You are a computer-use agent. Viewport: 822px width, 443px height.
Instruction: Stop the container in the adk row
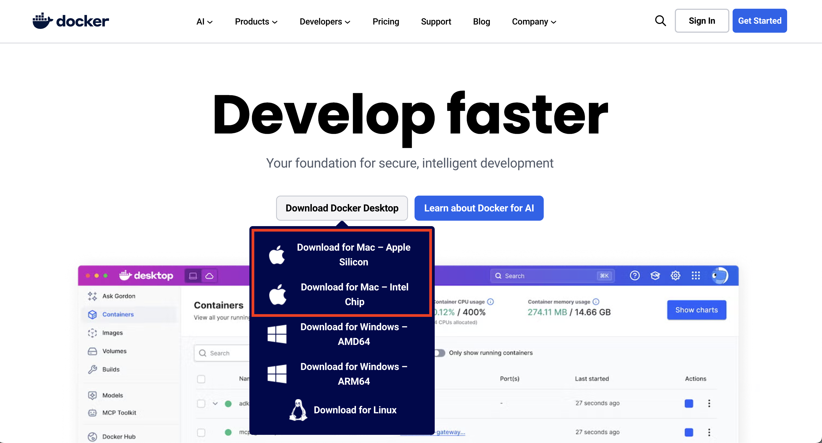[689, 403]
